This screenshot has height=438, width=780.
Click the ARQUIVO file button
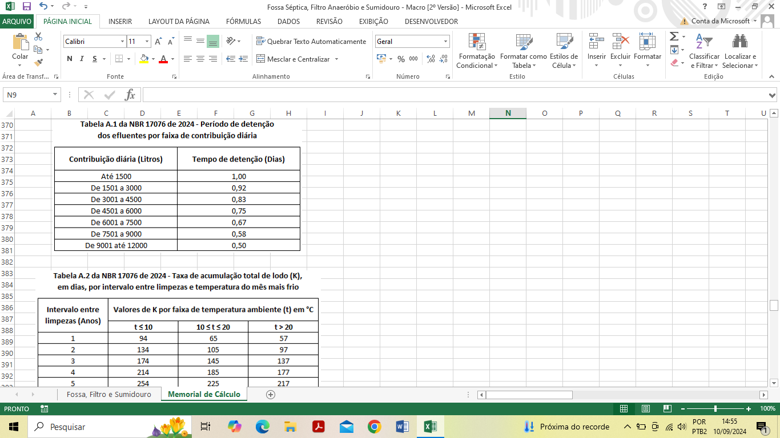click(17, 21)
